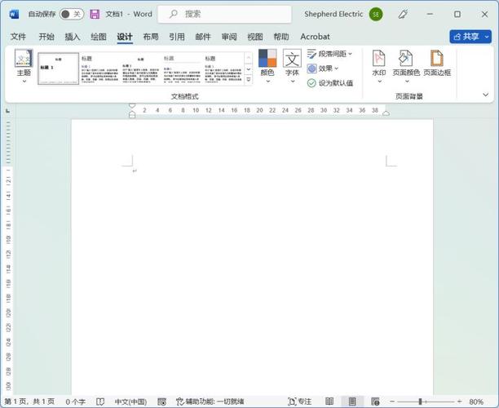Click the 专注 focus mode icon

coord(299,401)
